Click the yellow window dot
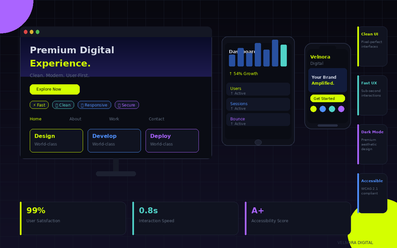Screen dimensions: 397x248 click(x=32, y=32)
